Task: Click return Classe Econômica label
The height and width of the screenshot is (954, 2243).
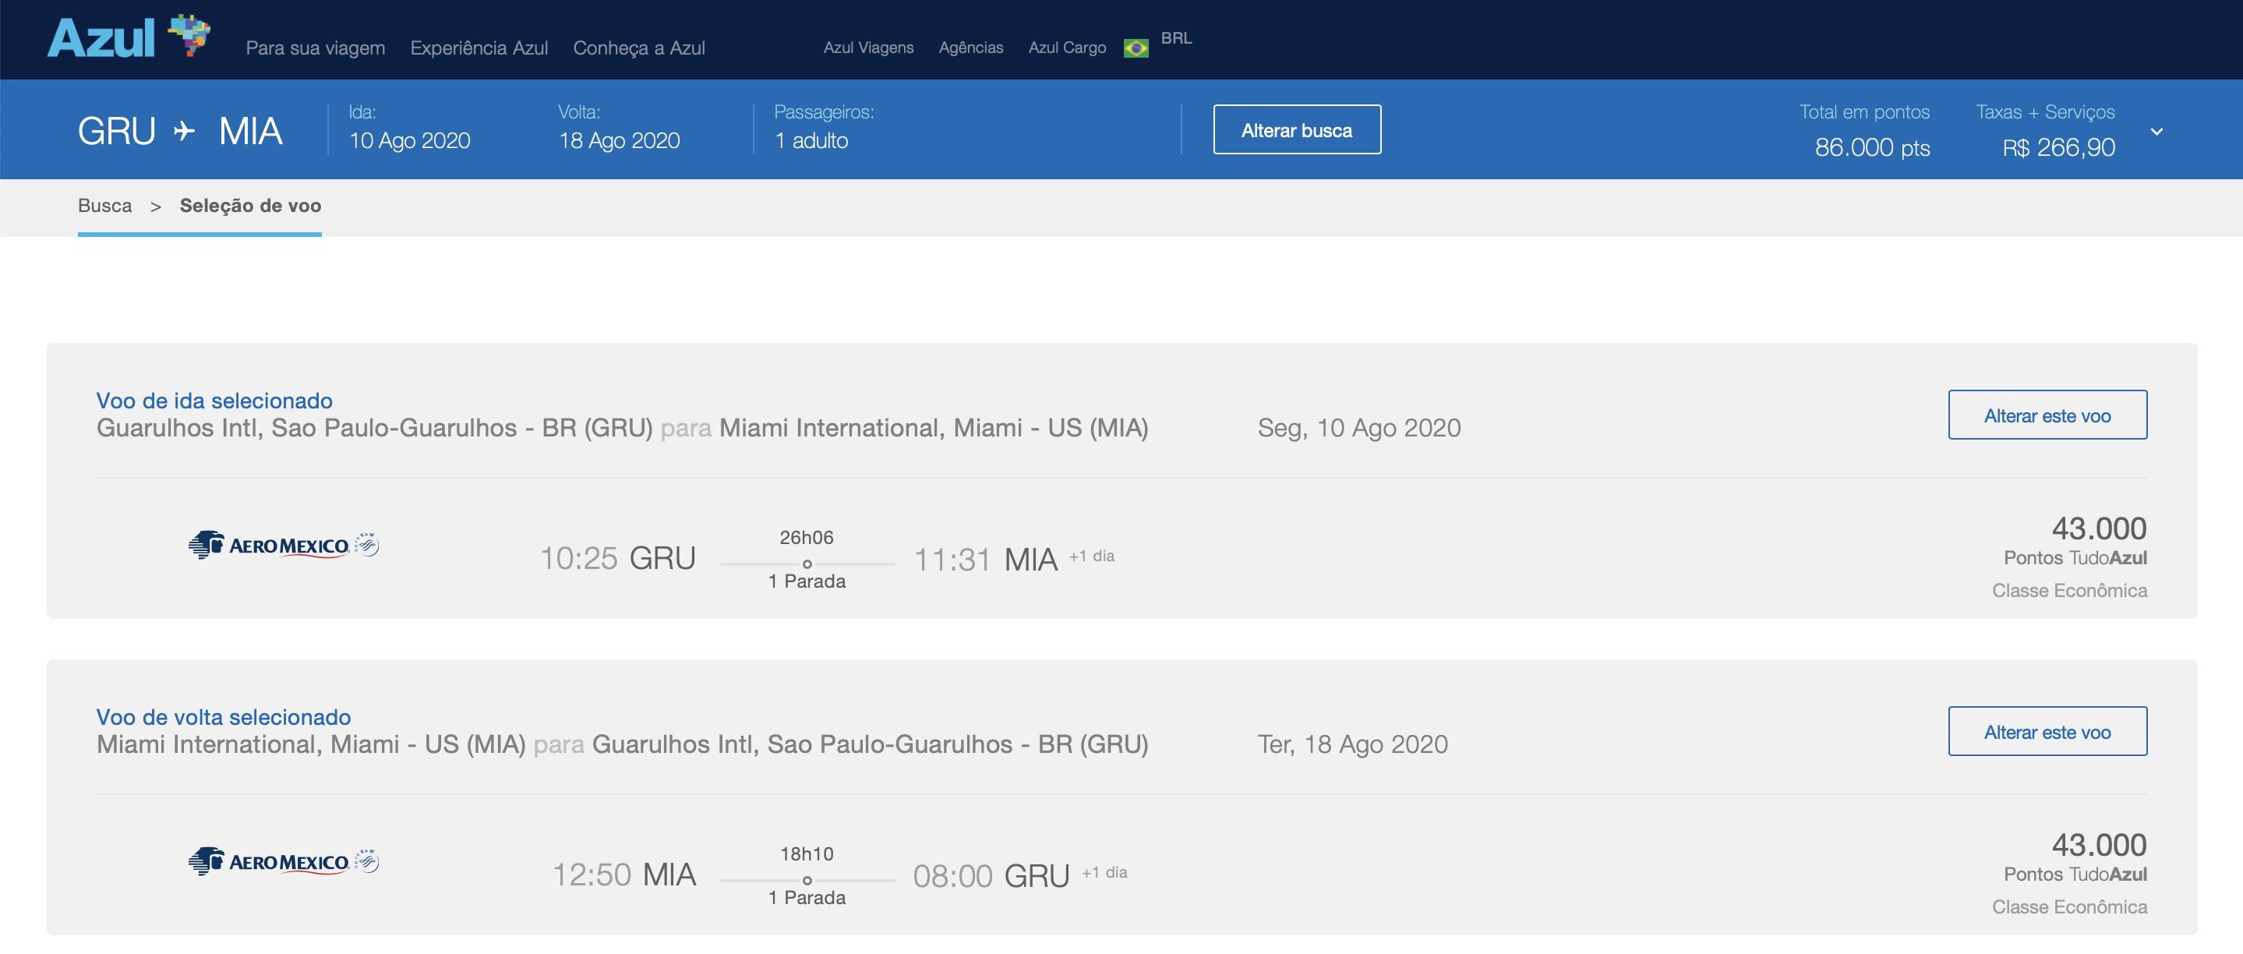Action: click(2070, 907)
